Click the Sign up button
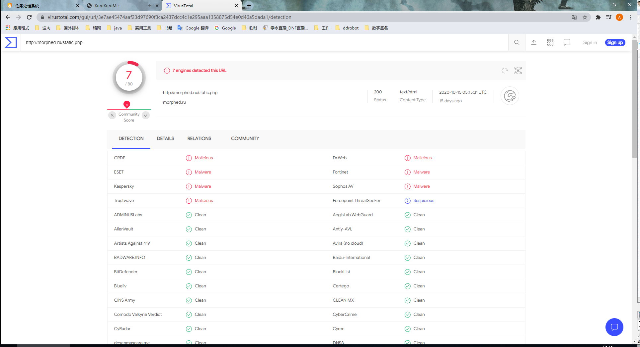The image size is (640, 347). click(615, 42)
